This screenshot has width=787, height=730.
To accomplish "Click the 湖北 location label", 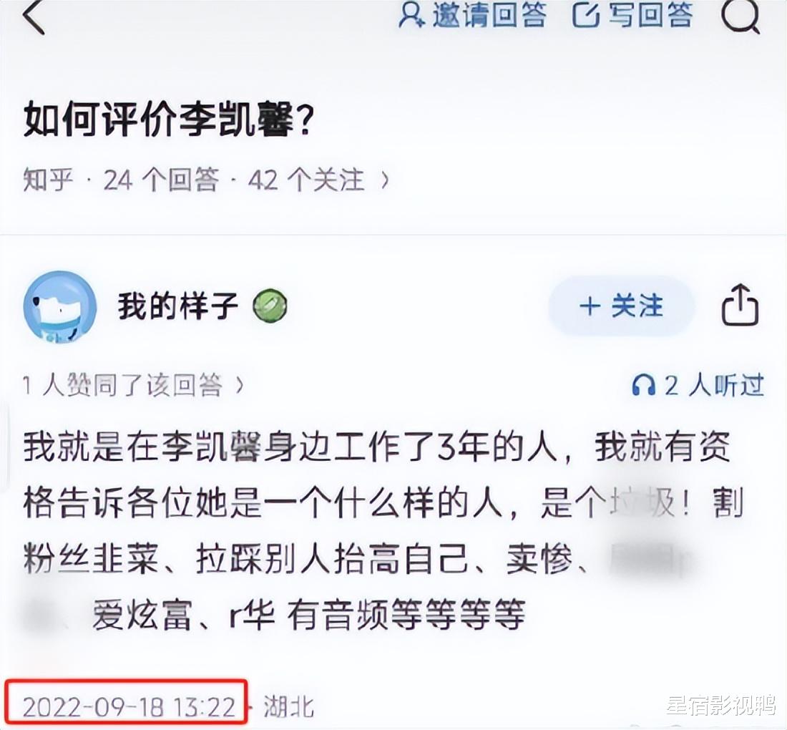I will click(288, 706).
